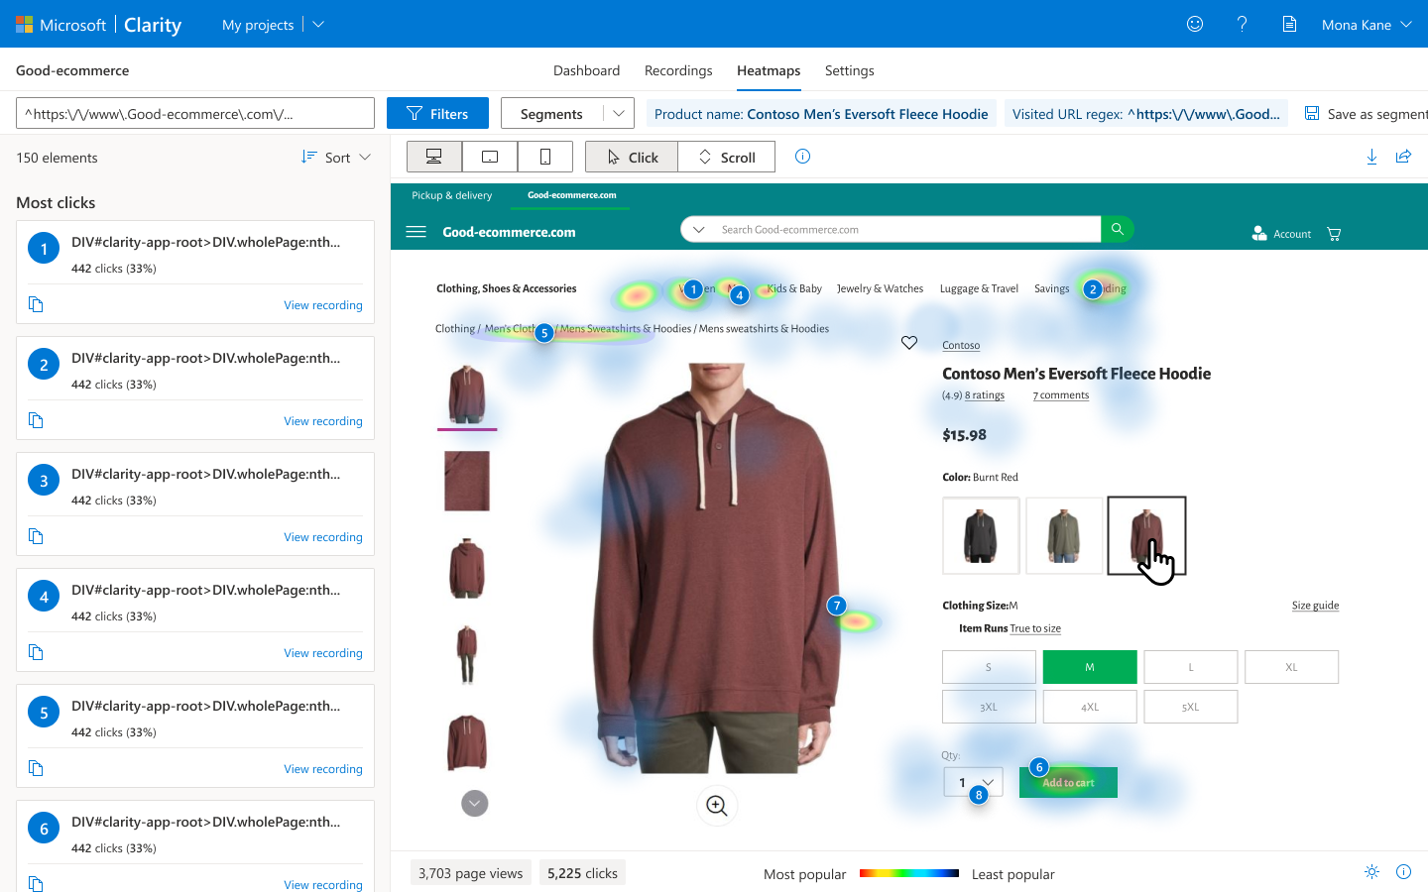Click the Microsoft logo

(x=25, y=25)
